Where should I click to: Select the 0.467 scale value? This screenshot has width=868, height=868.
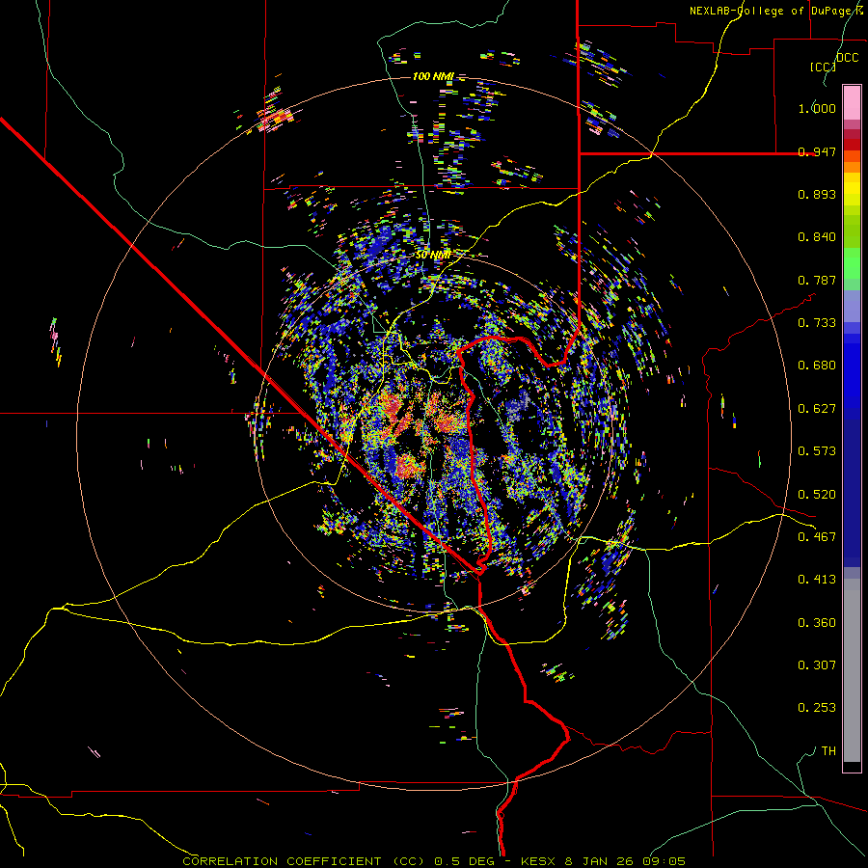click(x=817, y=537)
